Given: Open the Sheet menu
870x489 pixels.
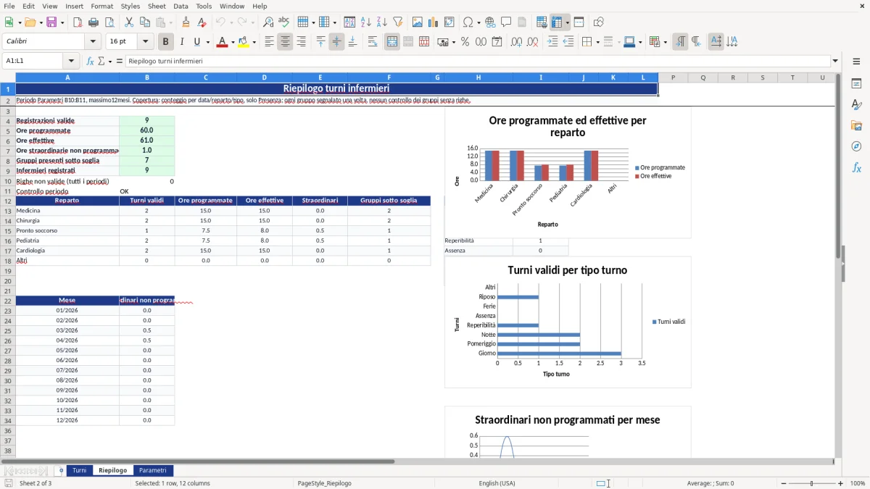Looking at the screenshot, I should click(157, 6).
